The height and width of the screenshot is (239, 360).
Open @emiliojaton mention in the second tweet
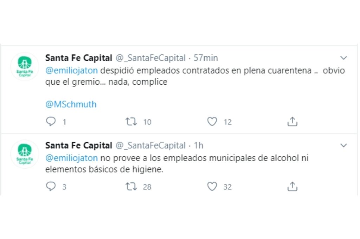click(x=72, y=158)
